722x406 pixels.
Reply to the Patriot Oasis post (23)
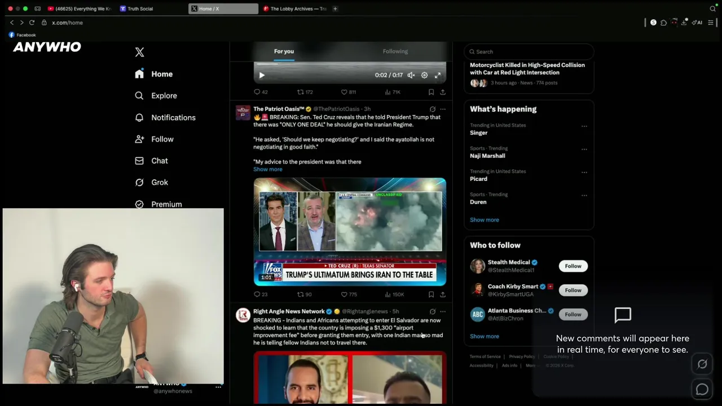coord(261,294)
